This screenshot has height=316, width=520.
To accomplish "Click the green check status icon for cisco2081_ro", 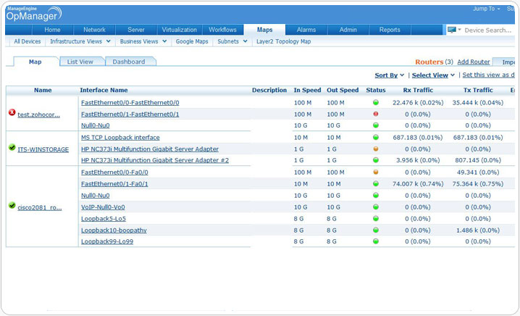I will pos(12,205).
